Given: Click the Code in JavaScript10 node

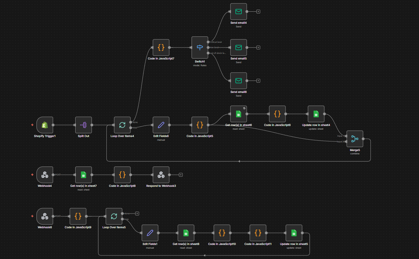Looking at the screenshot, I should [222, 233].
